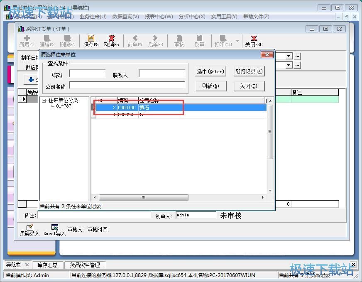Image resolution: width=362 pixels, height=282 pixels.
Task: Open Excel导入 import tool
Action: point(54,230)
